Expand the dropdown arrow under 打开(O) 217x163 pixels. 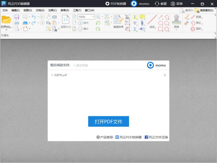click(6, 30)
